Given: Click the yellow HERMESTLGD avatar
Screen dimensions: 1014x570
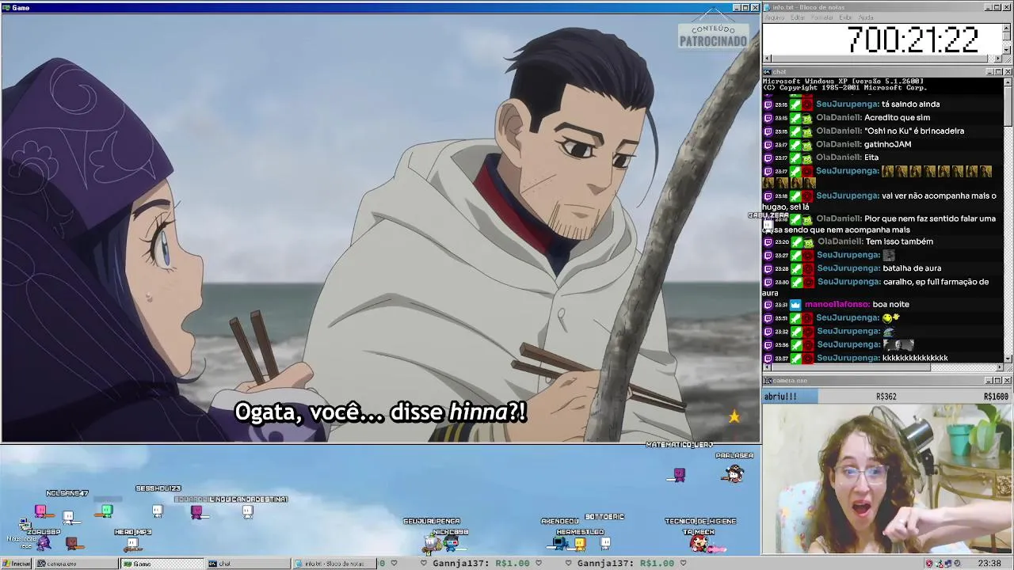Looking at the screenshot, I should [580, 544].
